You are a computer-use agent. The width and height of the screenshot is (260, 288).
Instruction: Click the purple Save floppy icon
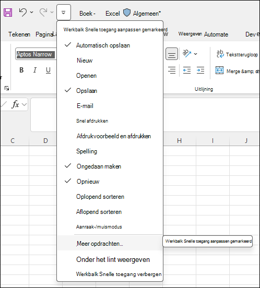click(x=8, y=13)
